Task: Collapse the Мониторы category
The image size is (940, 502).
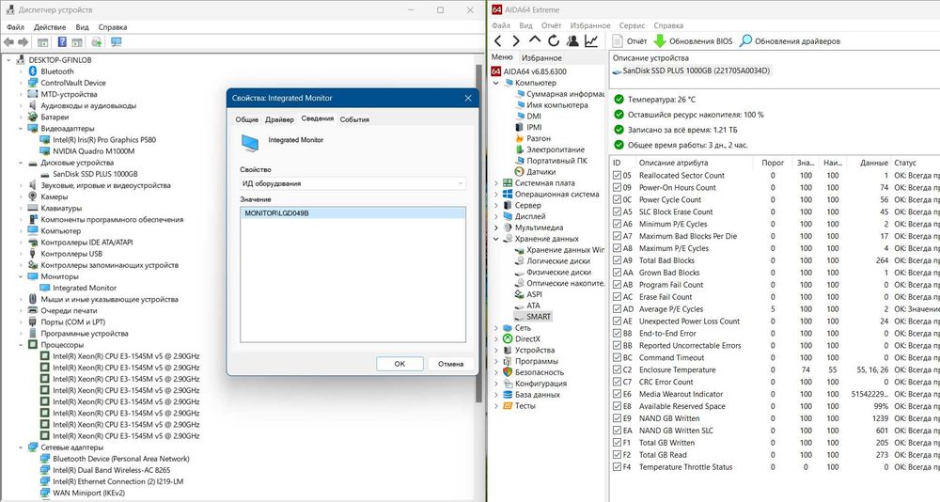Action: (x=21, y=276)
